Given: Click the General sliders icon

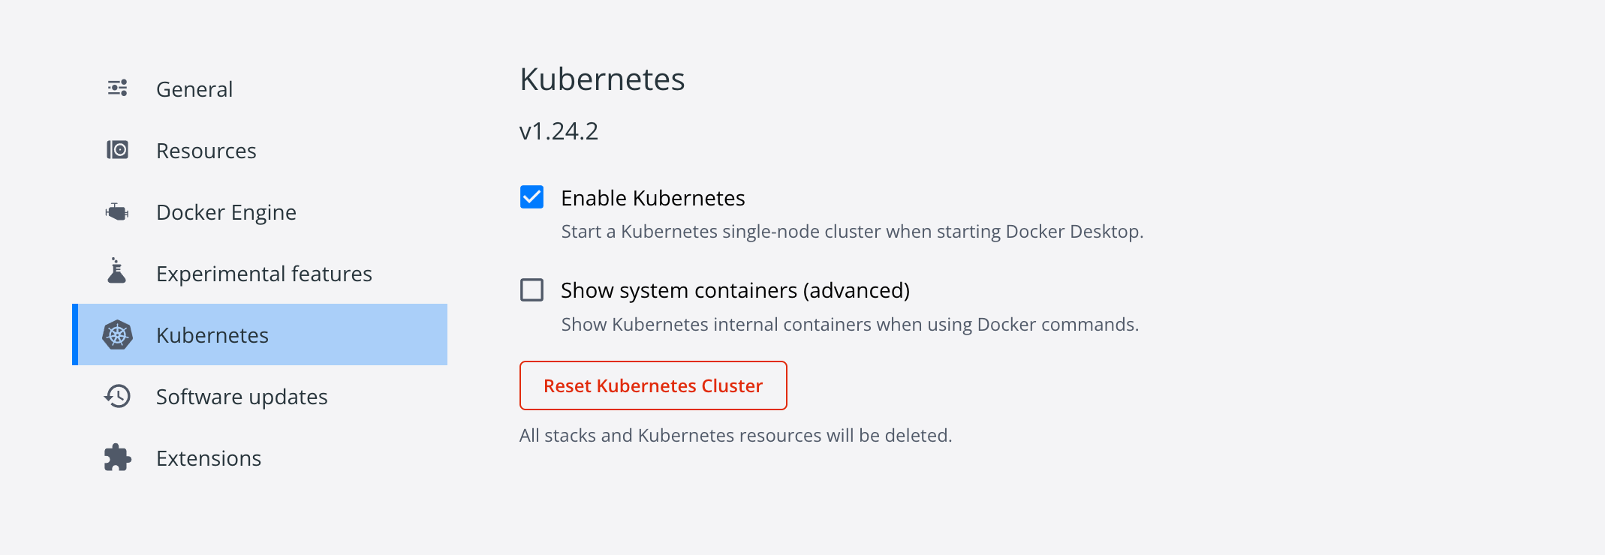Looking at the screenshot, I should [x=117, y=88].
